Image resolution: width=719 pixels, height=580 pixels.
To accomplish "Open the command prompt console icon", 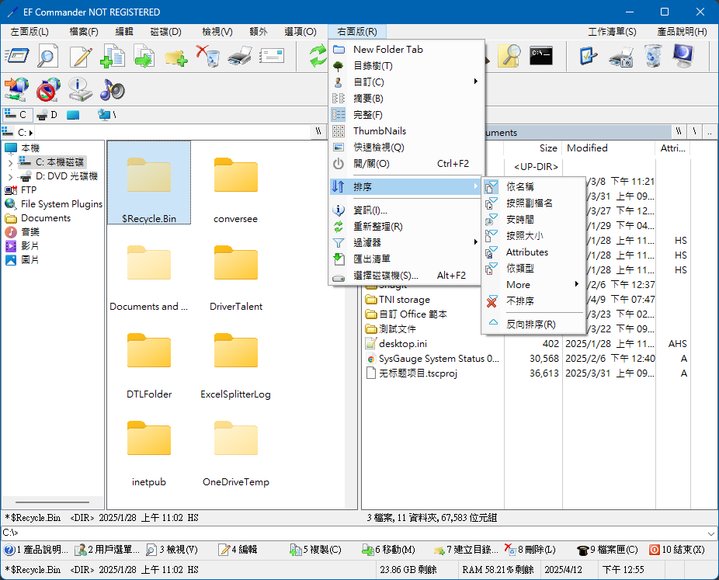I will coord(541,56).
